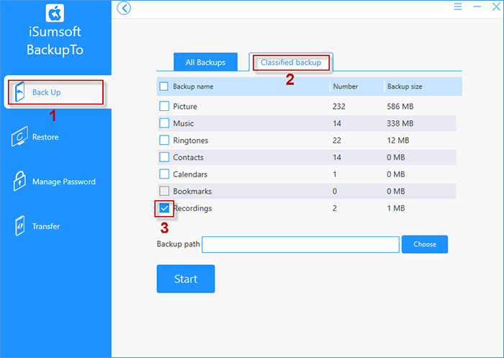Click the 1 MB Recordings size
The height and width of the screenshot is (358, 504).
396,208
